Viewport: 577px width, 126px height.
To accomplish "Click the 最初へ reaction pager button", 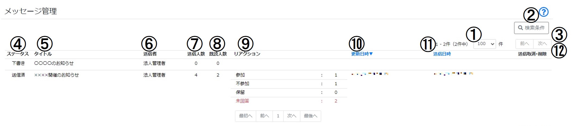I will coord(246,116).
